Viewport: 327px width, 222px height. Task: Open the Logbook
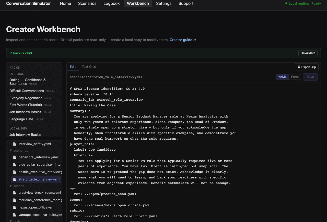(x=112, y=4)
